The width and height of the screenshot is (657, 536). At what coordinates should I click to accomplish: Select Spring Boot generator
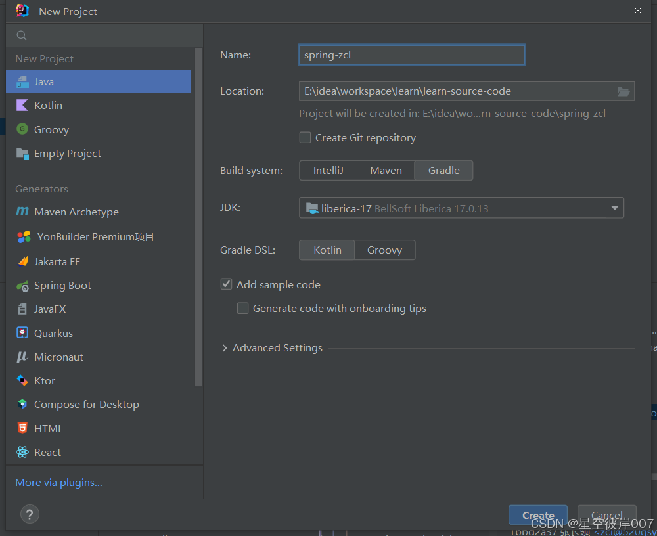coord(99,286)
